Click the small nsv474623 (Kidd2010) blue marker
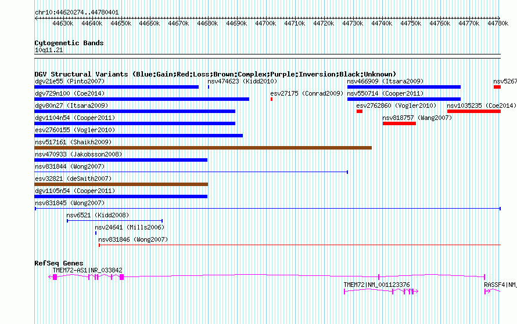Screen dimensions: 517x324 coord(209,87)
